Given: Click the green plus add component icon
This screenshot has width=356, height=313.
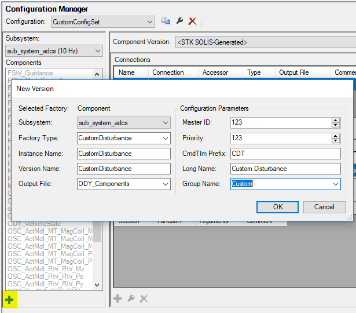Looking at the screenshot, I should [x=9, y=300].
